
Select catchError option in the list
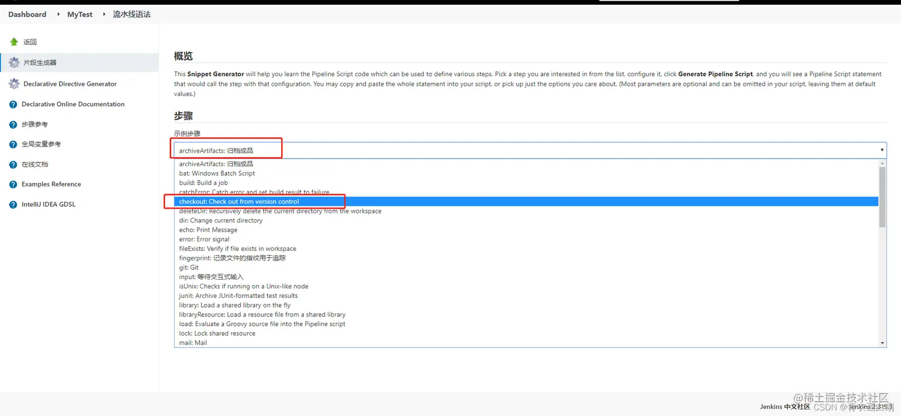tap(526, 192)
